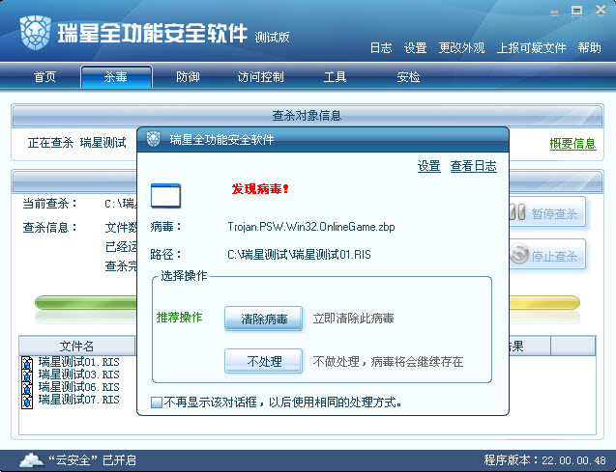Click 更改外观 in the top menu
This screenshot has width=616, height=472.
(x=461, y=48)
